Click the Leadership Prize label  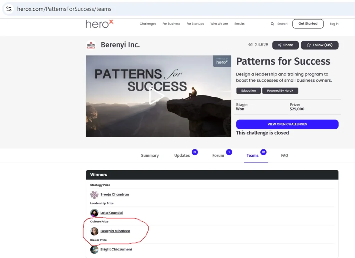click(x=102, y=203)
